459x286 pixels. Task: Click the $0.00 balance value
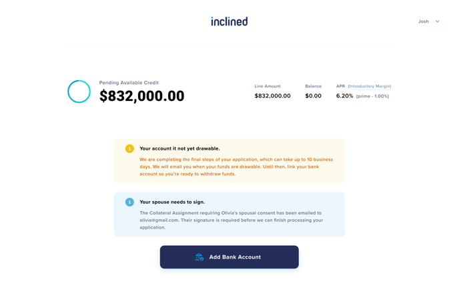point(313,96)
